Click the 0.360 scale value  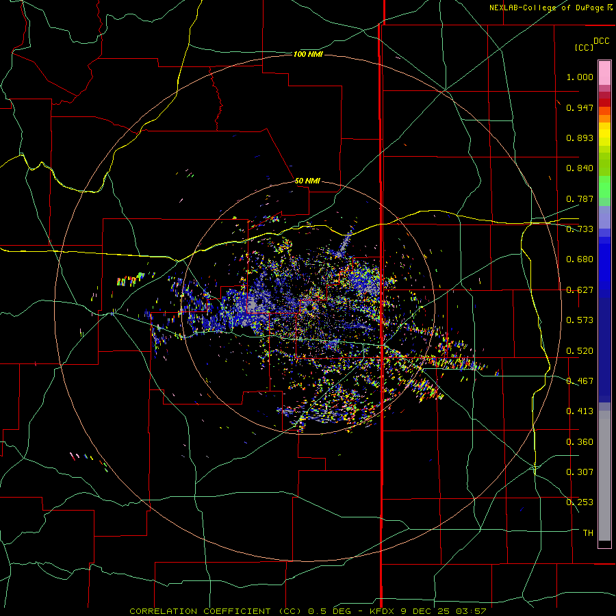pyautogui.click(x=580, y=442)
